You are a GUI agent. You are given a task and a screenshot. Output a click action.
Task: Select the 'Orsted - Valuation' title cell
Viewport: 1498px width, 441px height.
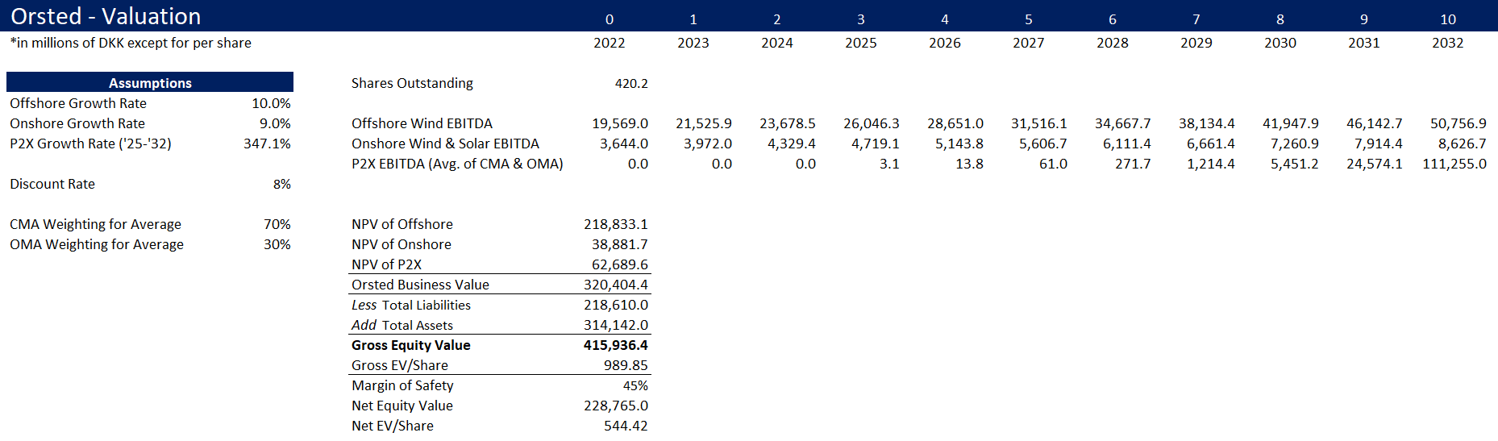[x=106, y=16]
